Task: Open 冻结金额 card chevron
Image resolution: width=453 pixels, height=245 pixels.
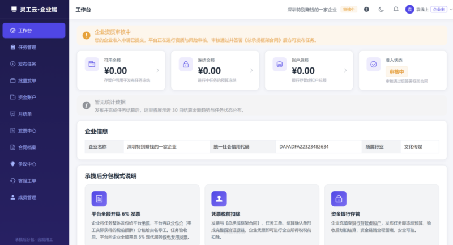Action: point(251,70)
